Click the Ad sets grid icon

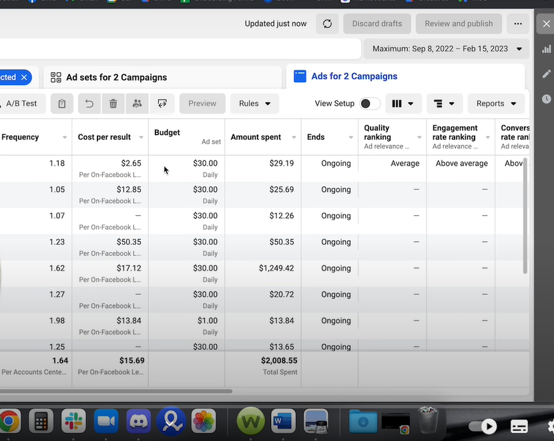pos(56,77)
